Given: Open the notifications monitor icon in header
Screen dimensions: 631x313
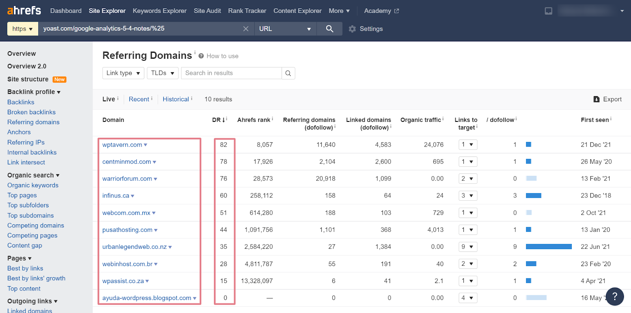Looking at the screenshot, I should pyautogui.click(x=549, y=11).
